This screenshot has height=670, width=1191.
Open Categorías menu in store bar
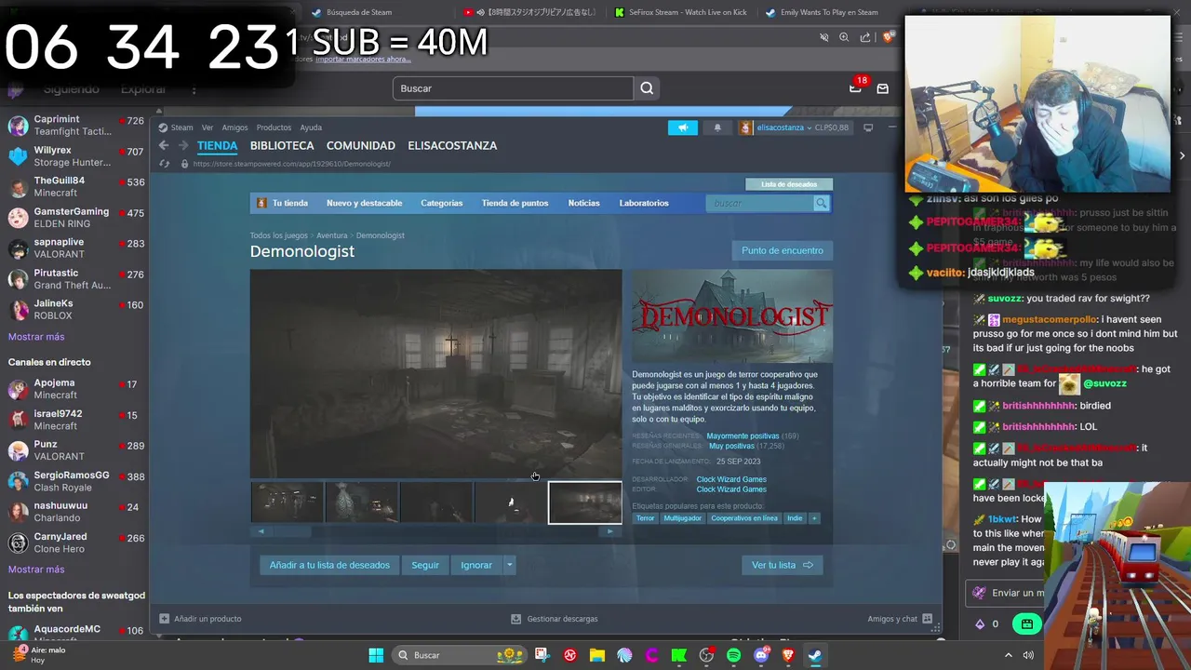441,203
